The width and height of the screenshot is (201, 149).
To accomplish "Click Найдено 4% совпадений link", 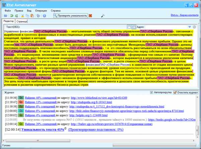I will point(40,115).
